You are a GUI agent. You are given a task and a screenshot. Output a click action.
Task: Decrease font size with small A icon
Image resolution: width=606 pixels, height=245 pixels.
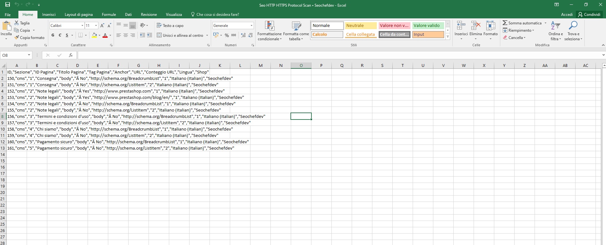(109, 25)
